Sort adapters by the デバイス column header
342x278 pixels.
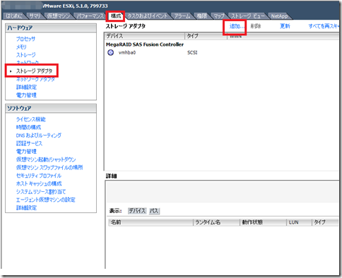coord(144,36)
